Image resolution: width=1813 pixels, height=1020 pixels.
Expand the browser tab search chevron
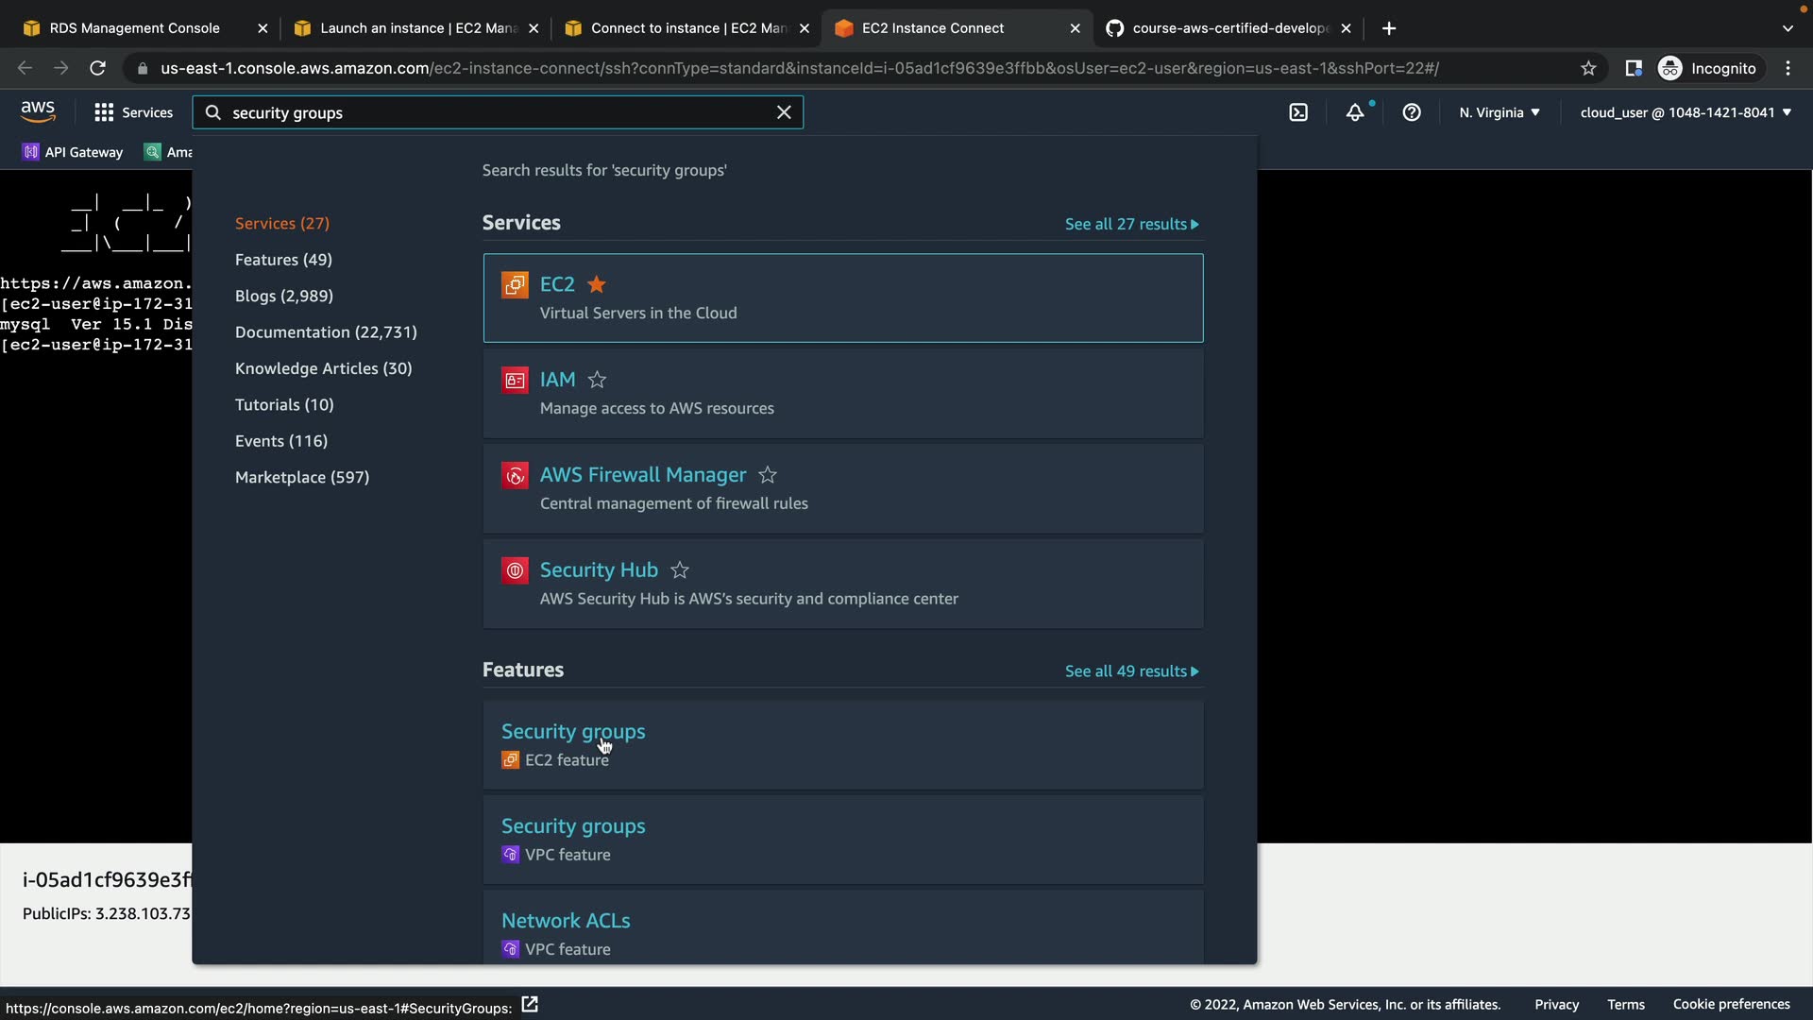coord(1788,28)
